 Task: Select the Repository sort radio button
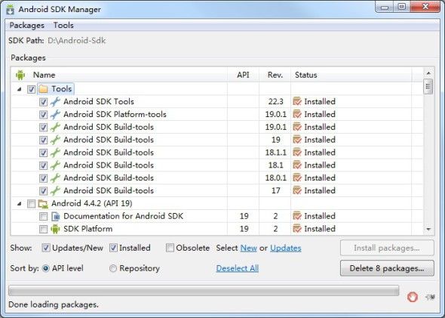coord(113,268)
